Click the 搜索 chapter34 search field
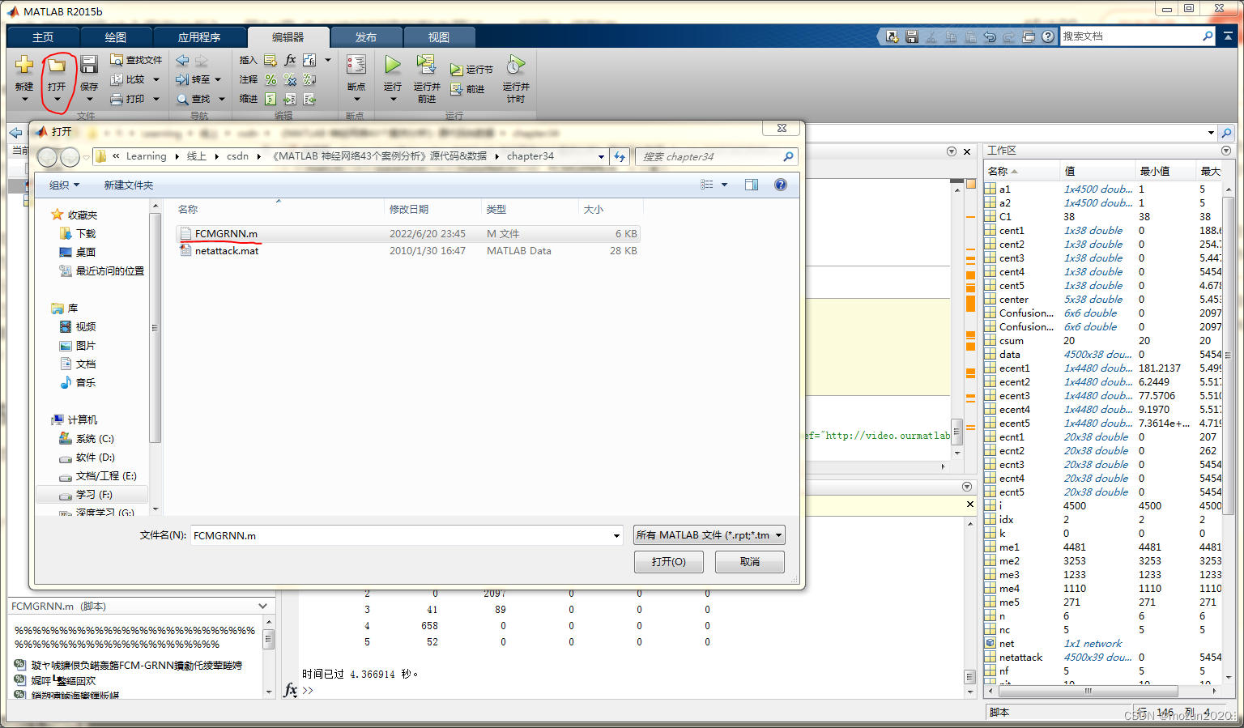 (x=717, y=156)
